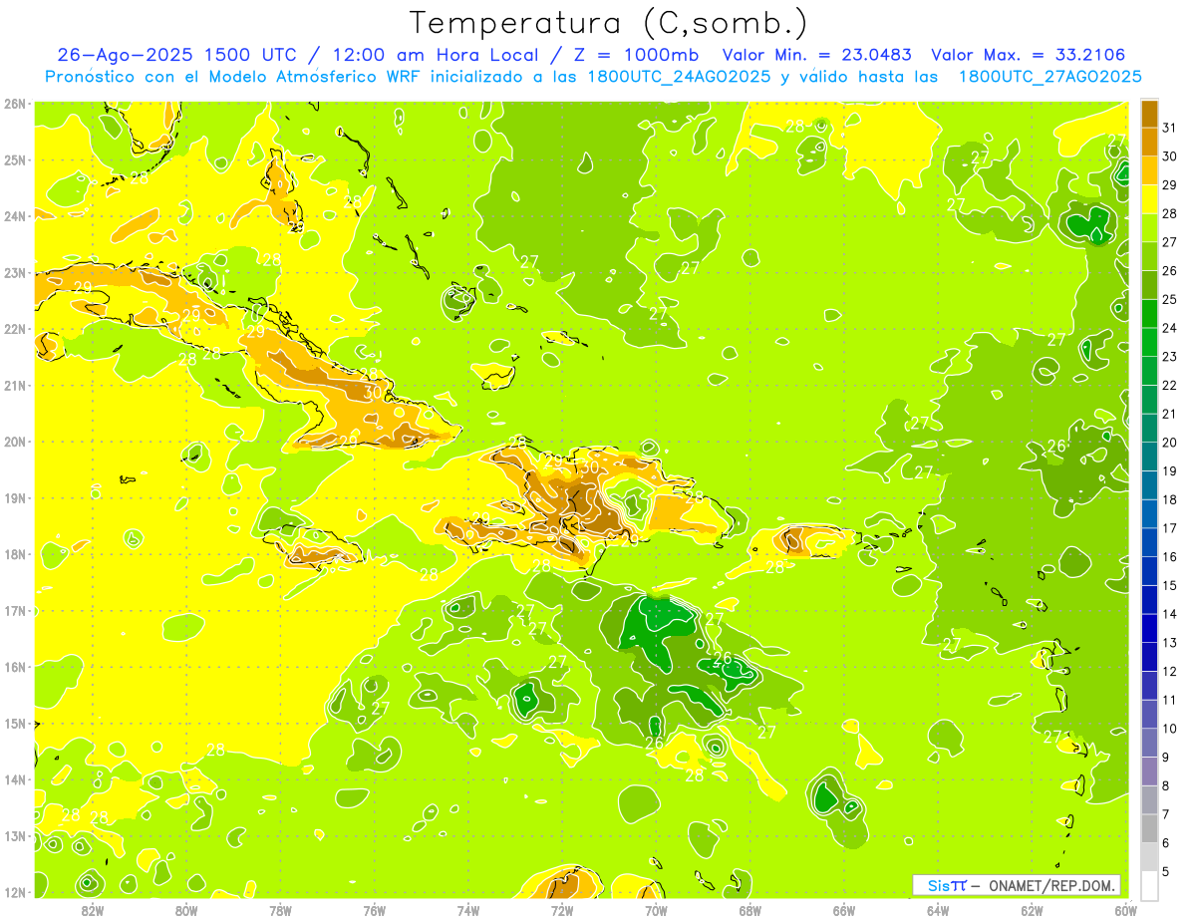Pick the legend band between 23 and 24

[x=1149, y=342]
